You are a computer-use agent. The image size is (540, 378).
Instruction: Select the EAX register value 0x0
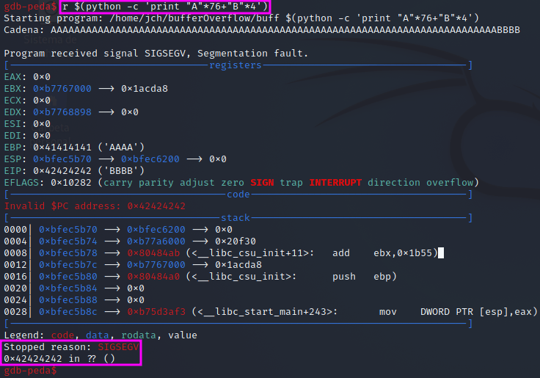click(42, 77)
